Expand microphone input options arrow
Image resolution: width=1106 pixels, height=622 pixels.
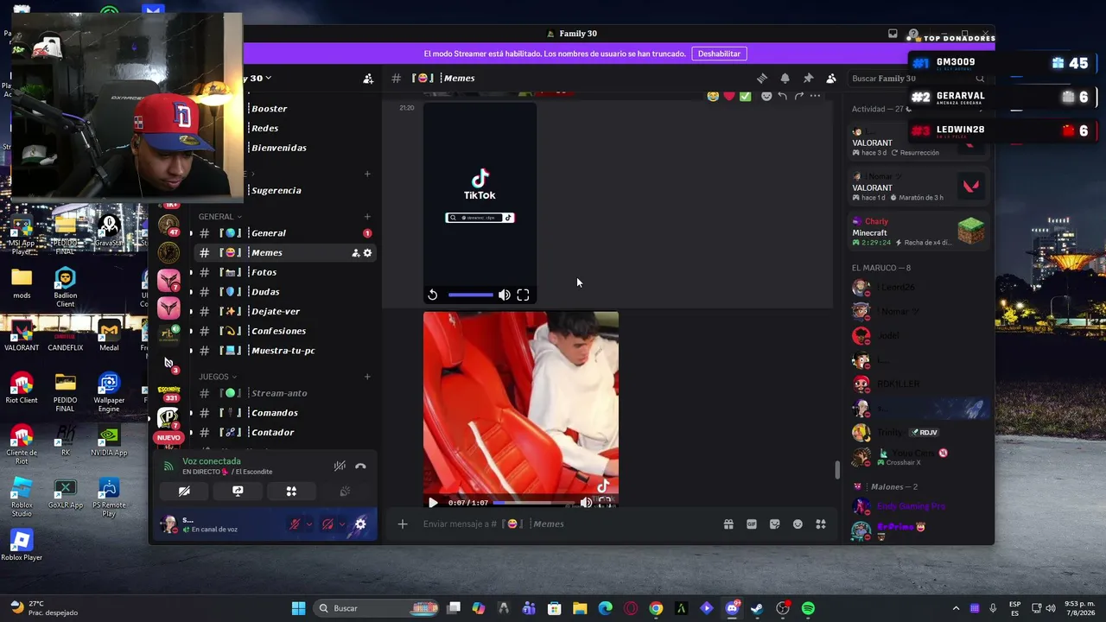pos(308,524)
